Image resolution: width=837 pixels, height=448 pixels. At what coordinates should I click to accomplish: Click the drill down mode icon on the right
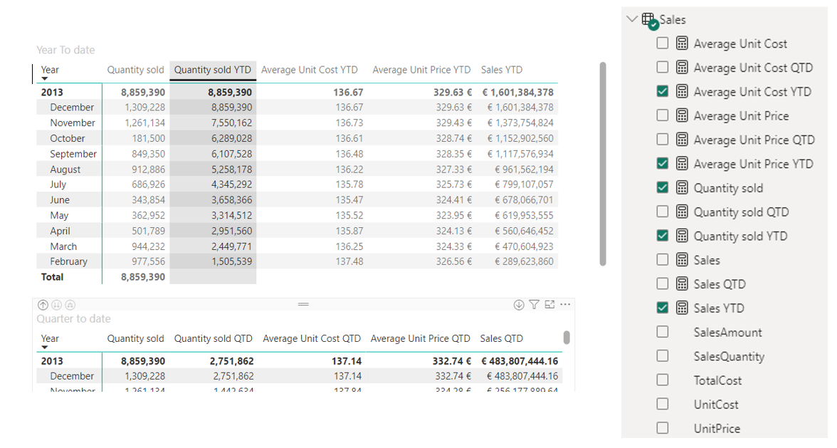pyautogui.click(x=519, y=305)
